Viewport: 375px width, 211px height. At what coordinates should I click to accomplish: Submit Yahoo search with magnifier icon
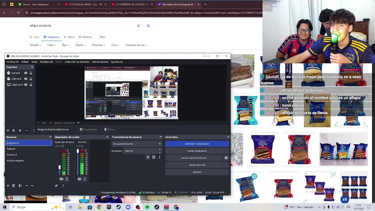pos(148,26)
